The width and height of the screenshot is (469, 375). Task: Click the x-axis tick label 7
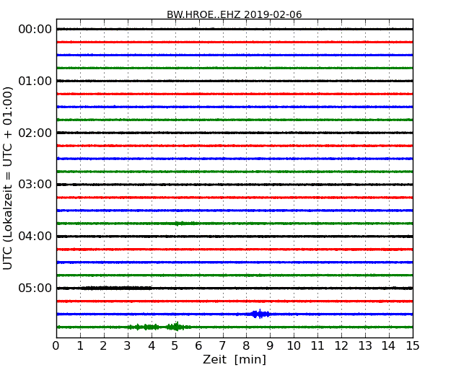pos(222,346)
